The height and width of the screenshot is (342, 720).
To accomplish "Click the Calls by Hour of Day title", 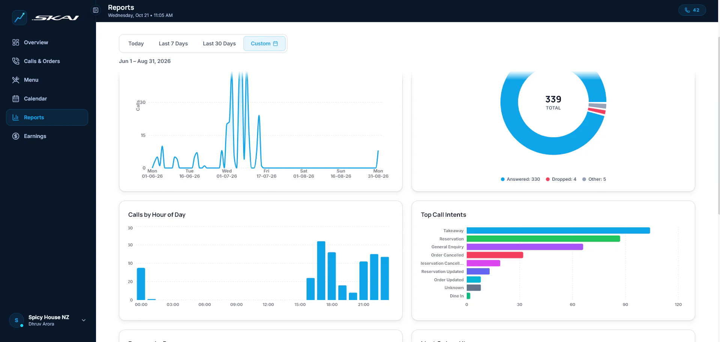I will click(157, 214).
